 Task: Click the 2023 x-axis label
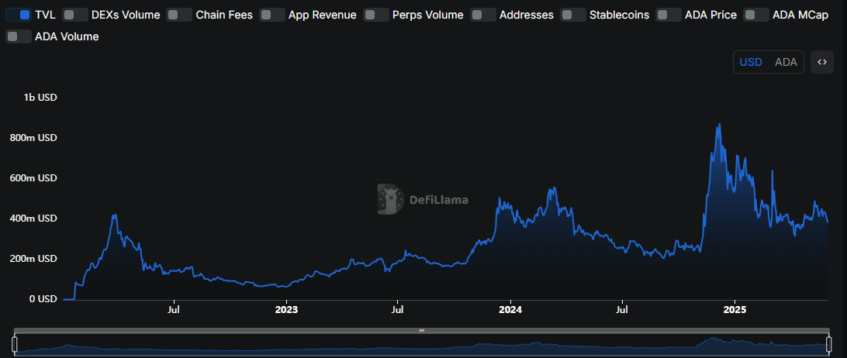286,311
